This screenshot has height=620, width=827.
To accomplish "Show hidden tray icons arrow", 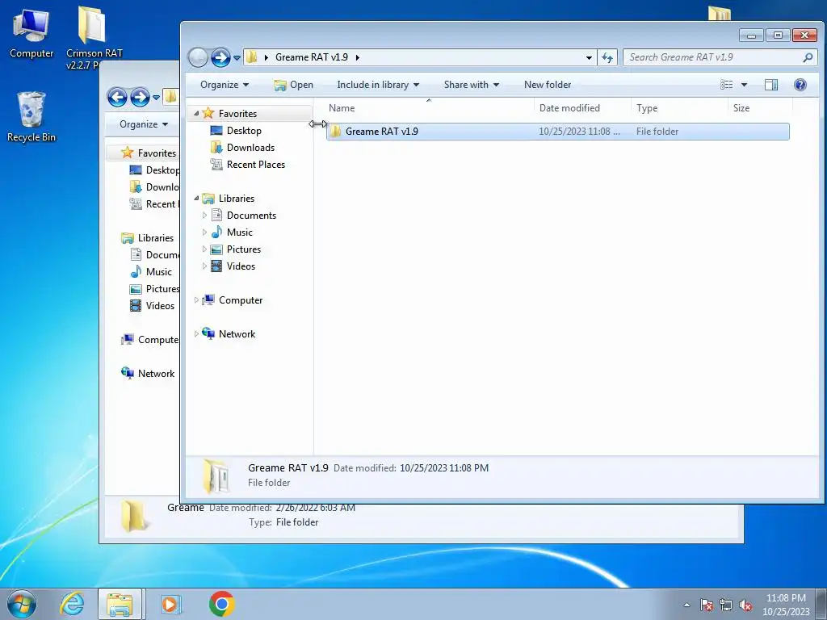I will tap(686, 605).
